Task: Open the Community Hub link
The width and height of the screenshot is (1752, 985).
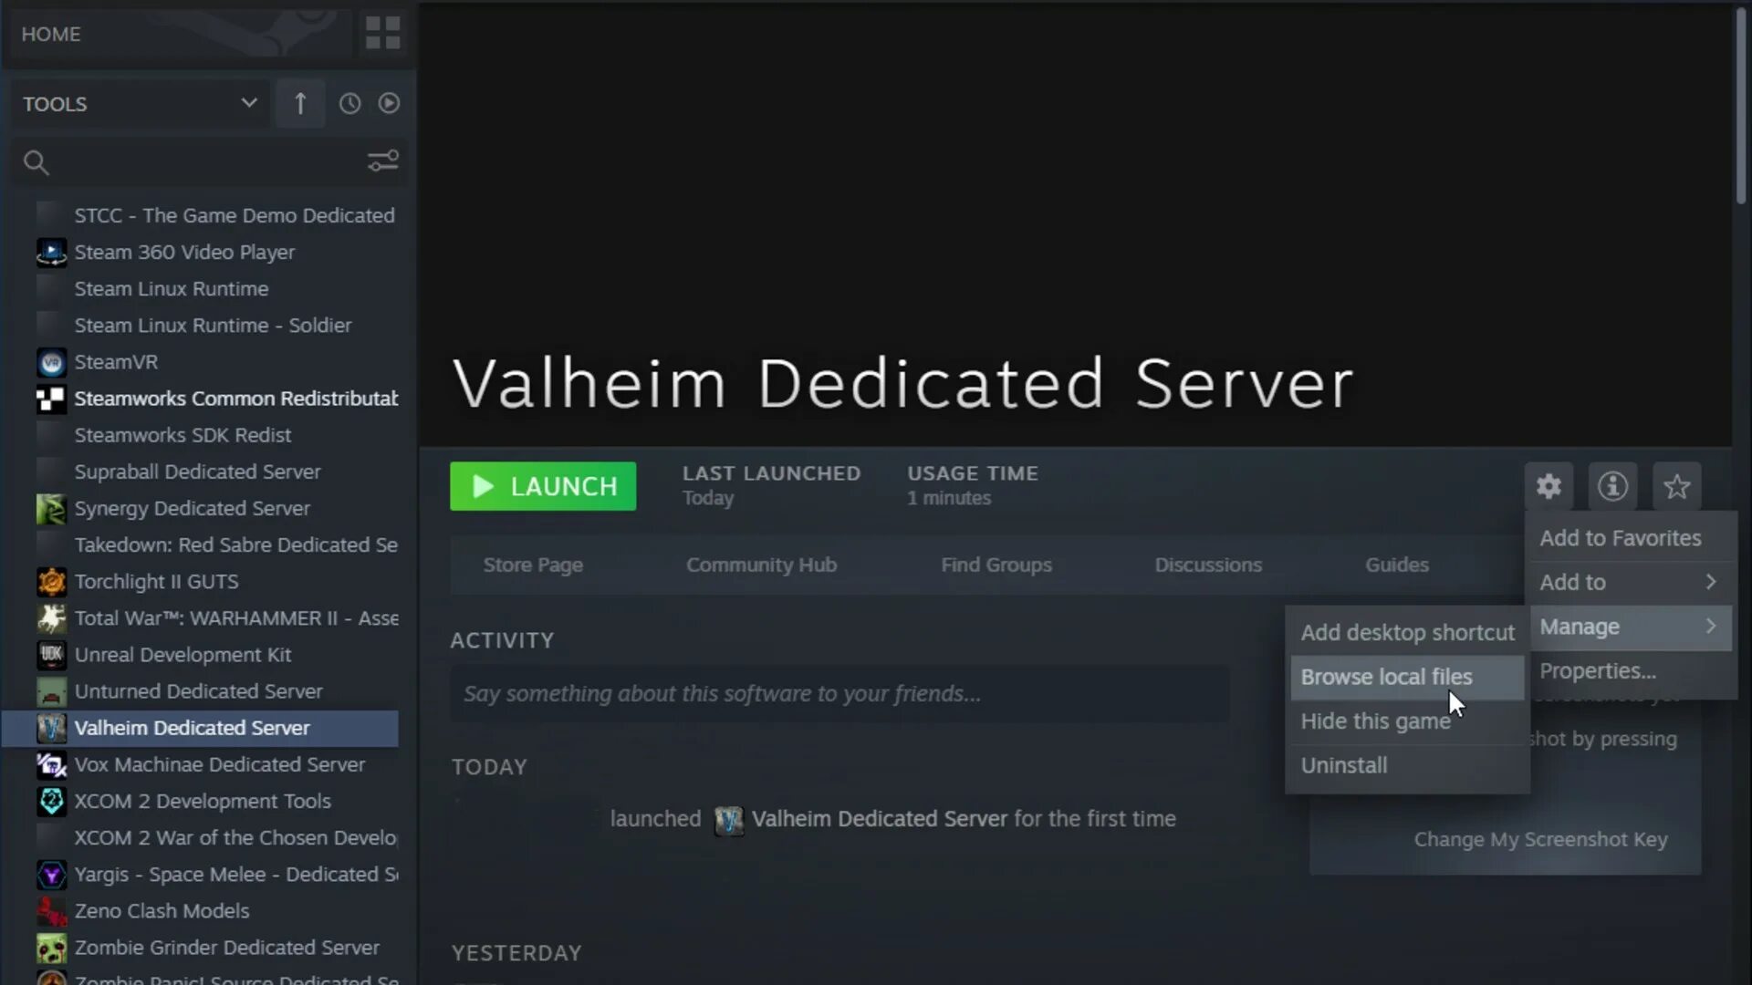Action: [x=761, y=565]
